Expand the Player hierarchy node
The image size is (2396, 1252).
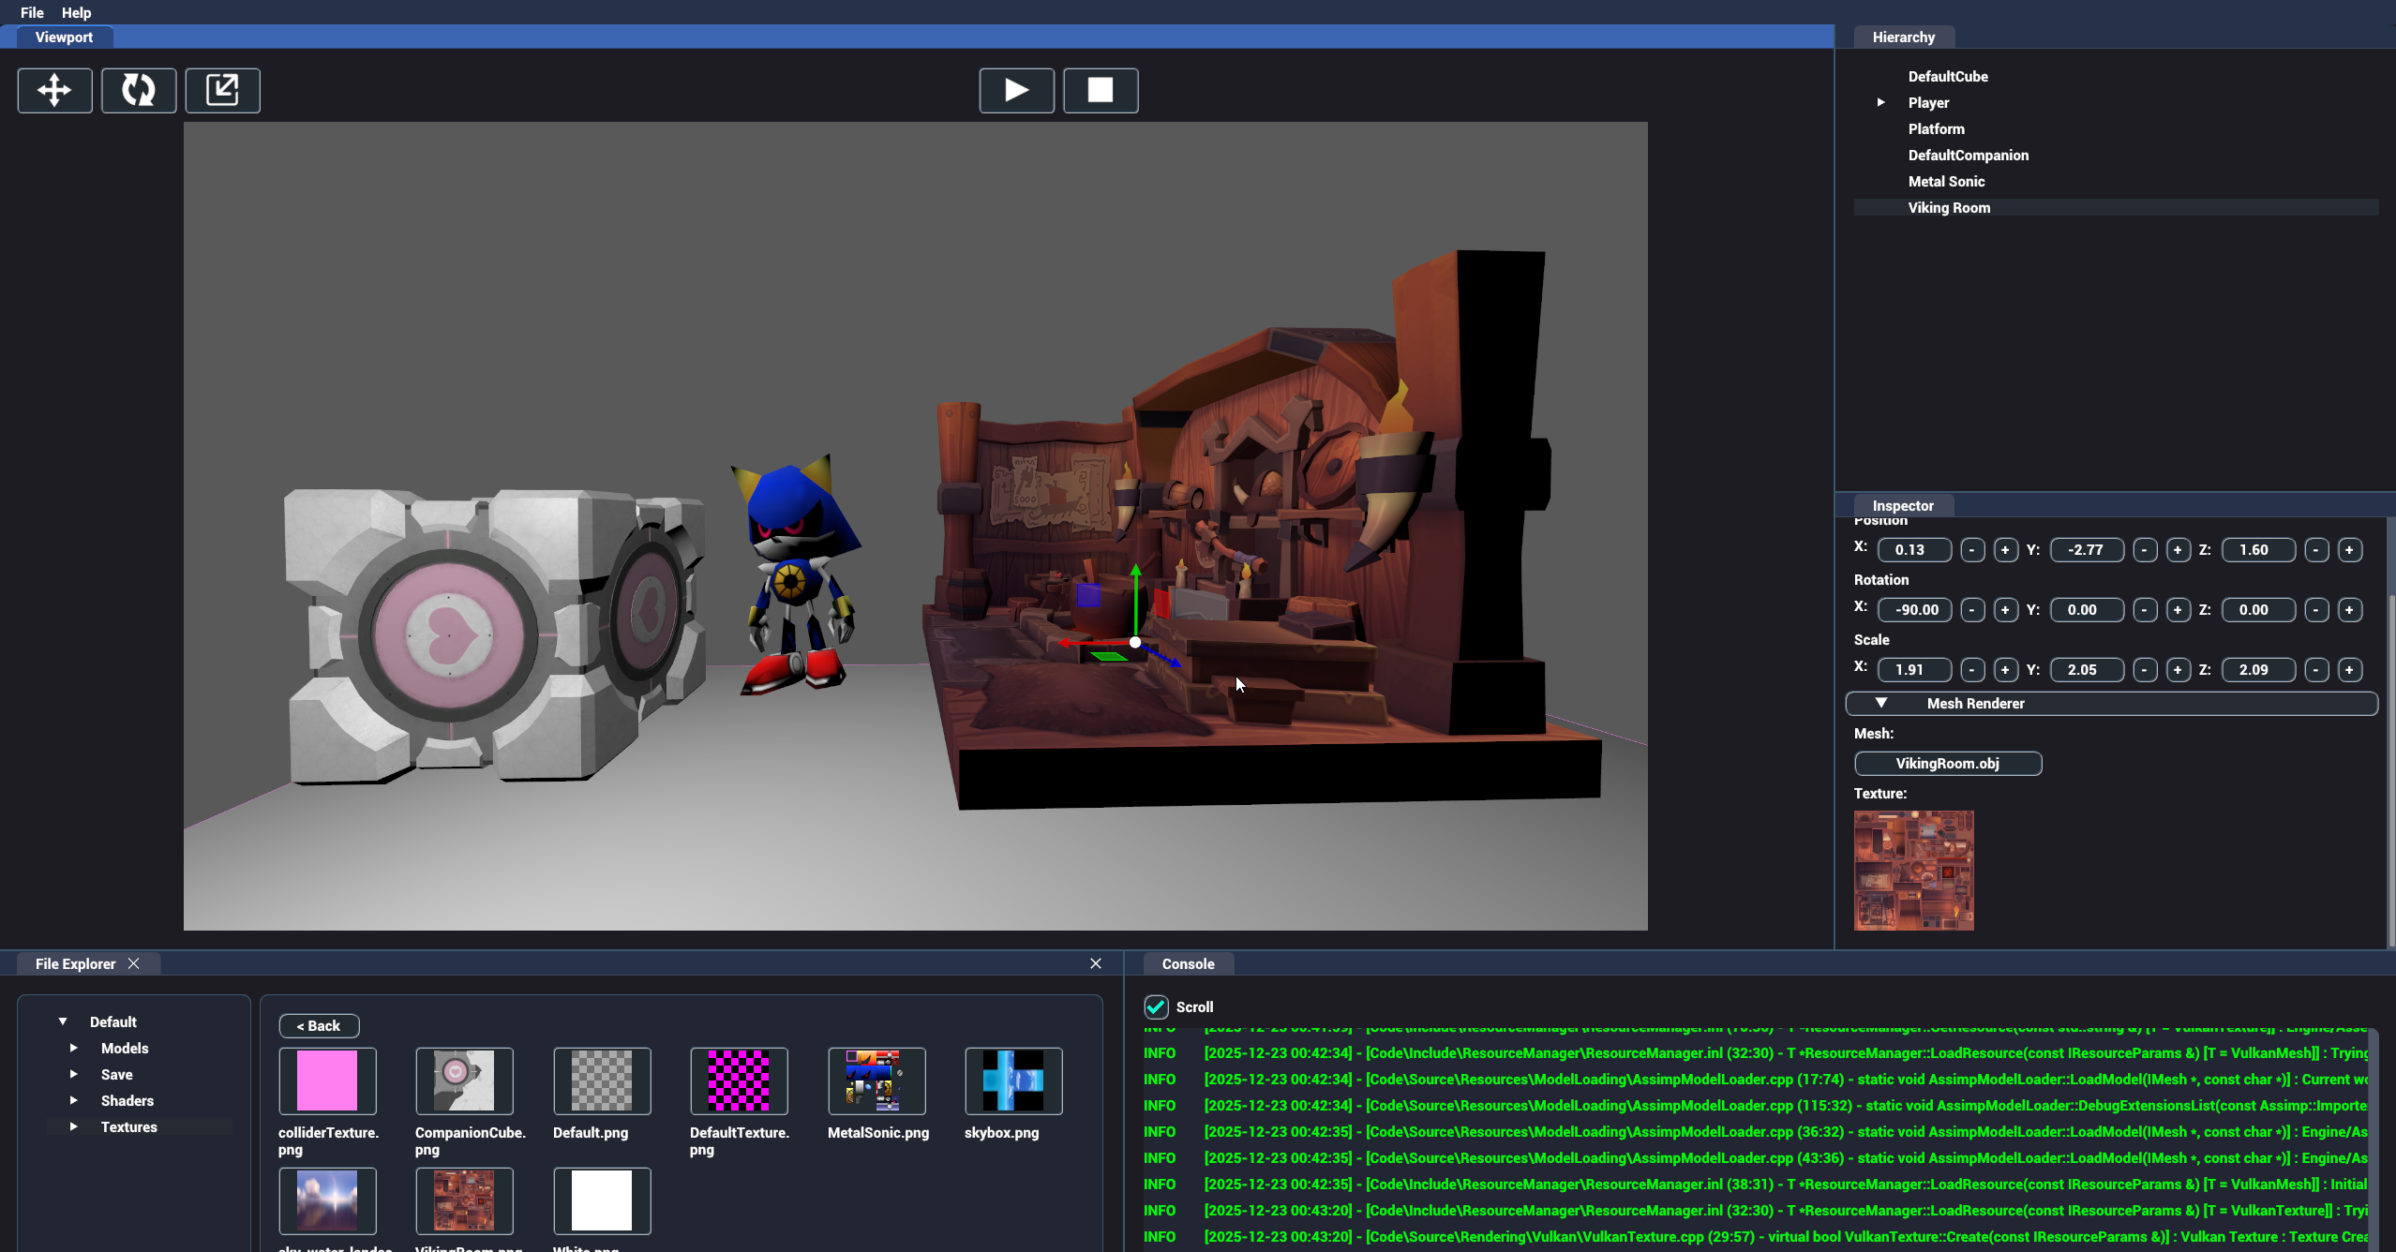[1880, 102]
